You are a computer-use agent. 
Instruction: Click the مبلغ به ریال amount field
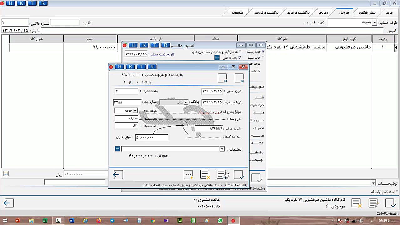tap(151, 137)
